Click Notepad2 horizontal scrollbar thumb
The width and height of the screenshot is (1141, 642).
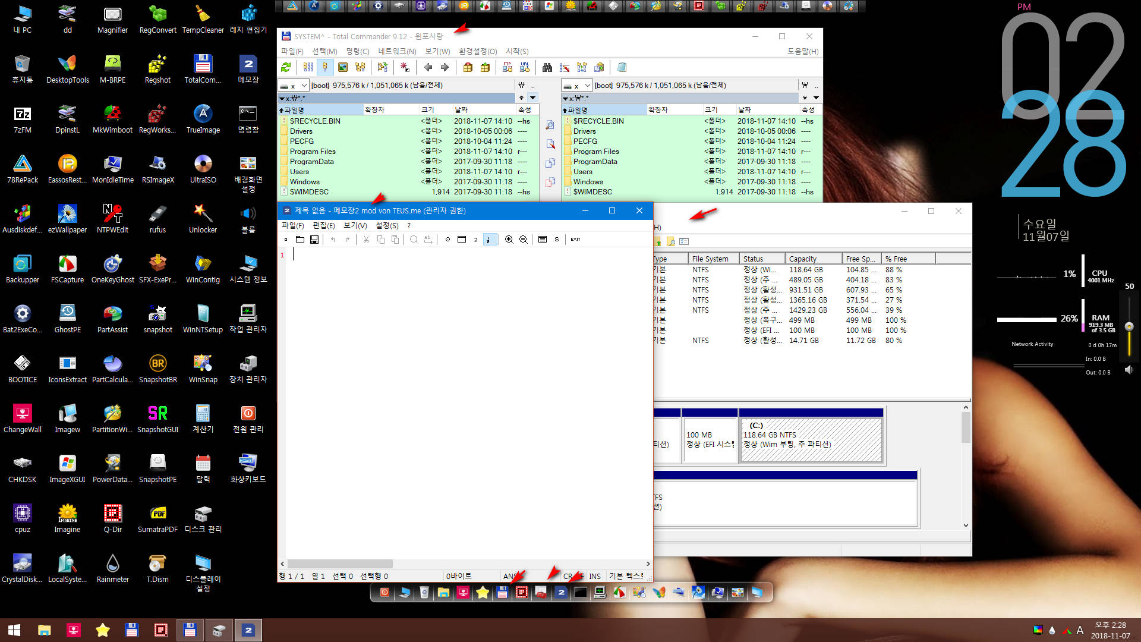pyautogui.click(x=340, y=564)
